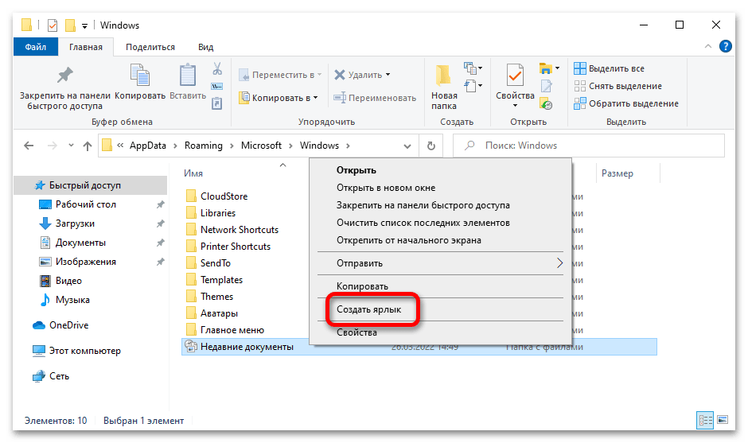The height and width of the screenshot is (443, 748).
Task: Choose Открыть in context menu
Action: coord(440,170)
